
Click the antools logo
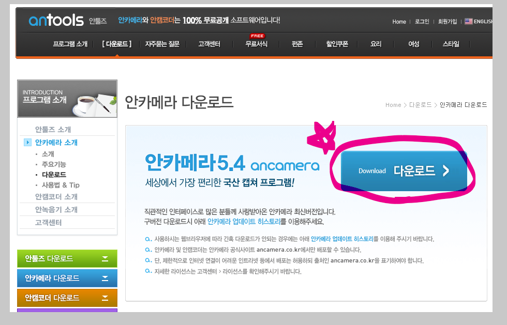tap(56, 20)
